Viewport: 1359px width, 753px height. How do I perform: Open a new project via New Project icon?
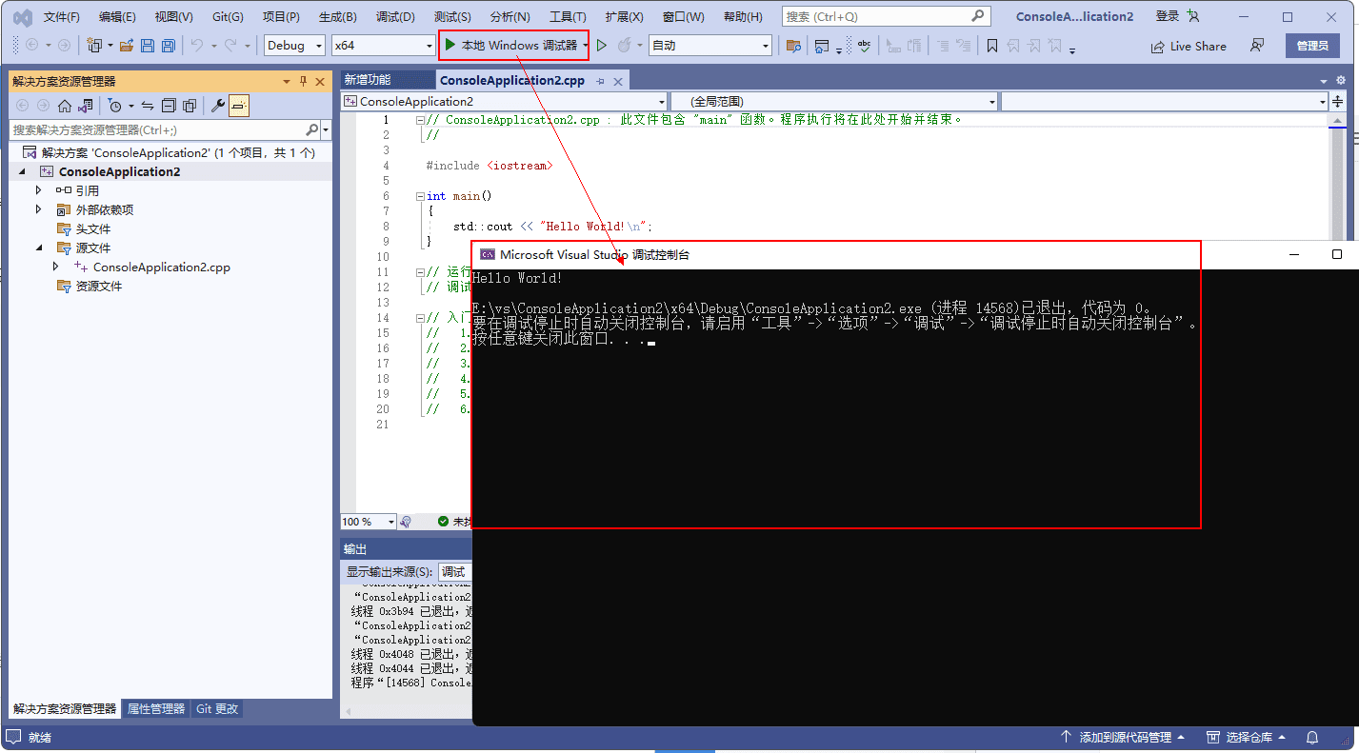[92, 45]
